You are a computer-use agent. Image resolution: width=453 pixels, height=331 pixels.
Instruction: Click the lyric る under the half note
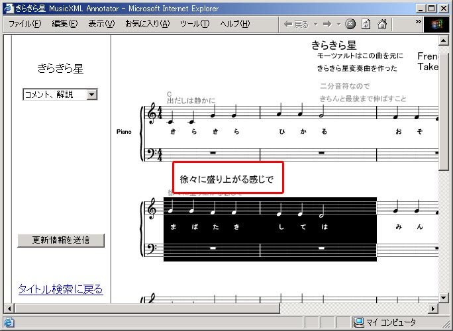point(324,132)
